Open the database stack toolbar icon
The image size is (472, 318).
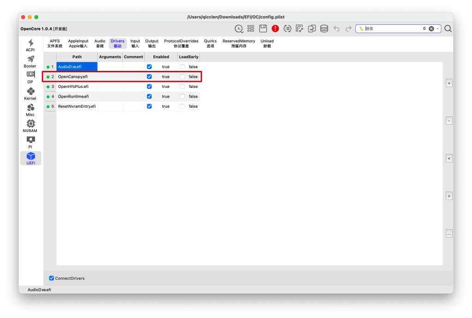(324, 29)
